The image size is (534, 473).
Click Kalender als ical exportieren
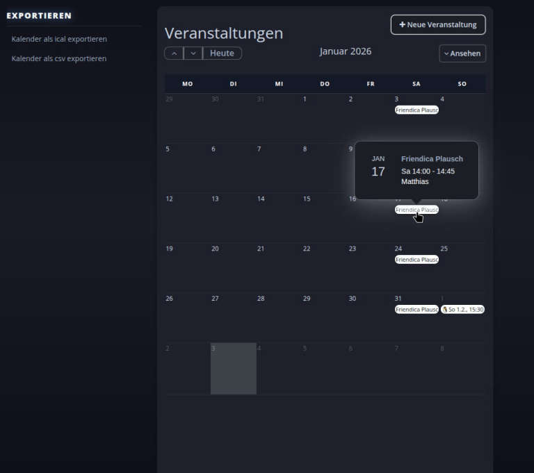(x=59, y=39)
